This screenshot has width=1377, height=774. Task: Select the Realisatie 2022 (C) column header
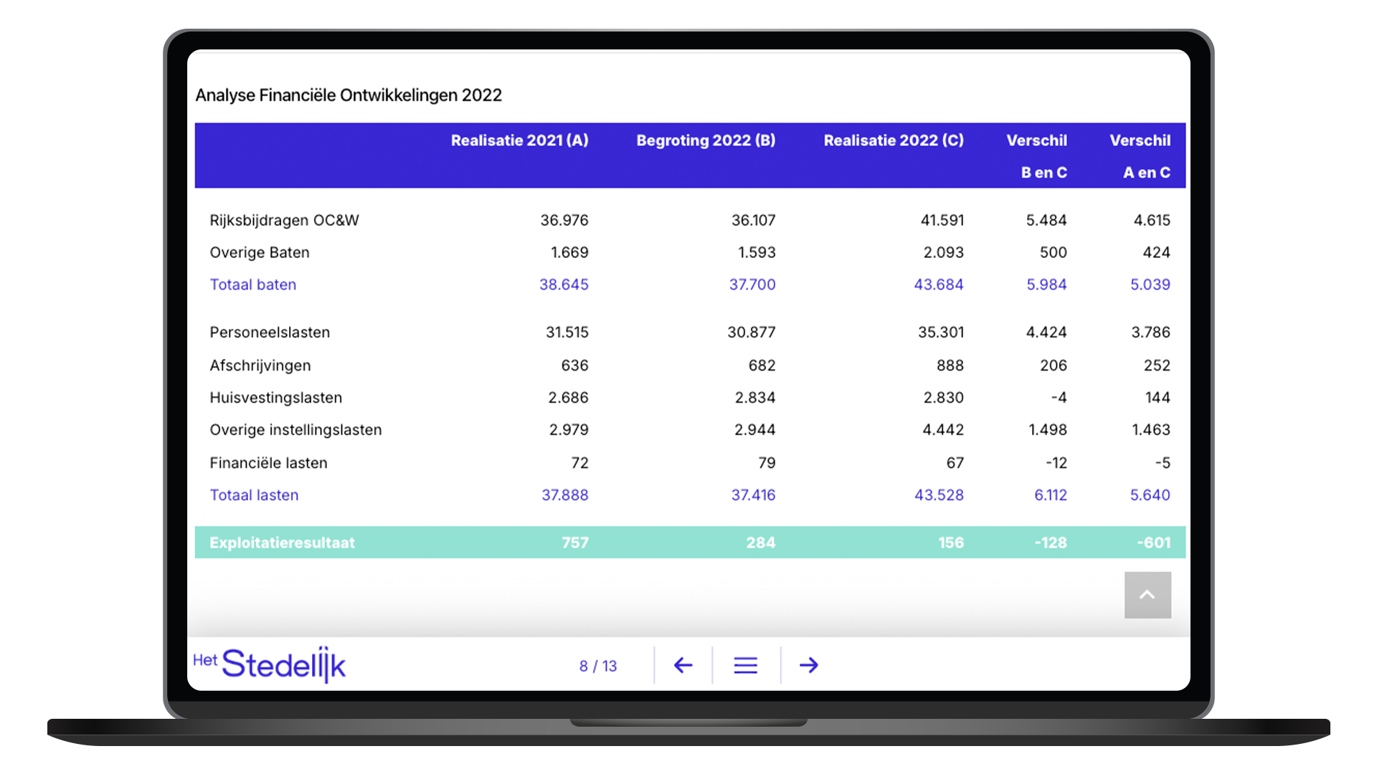coord(893,140)
